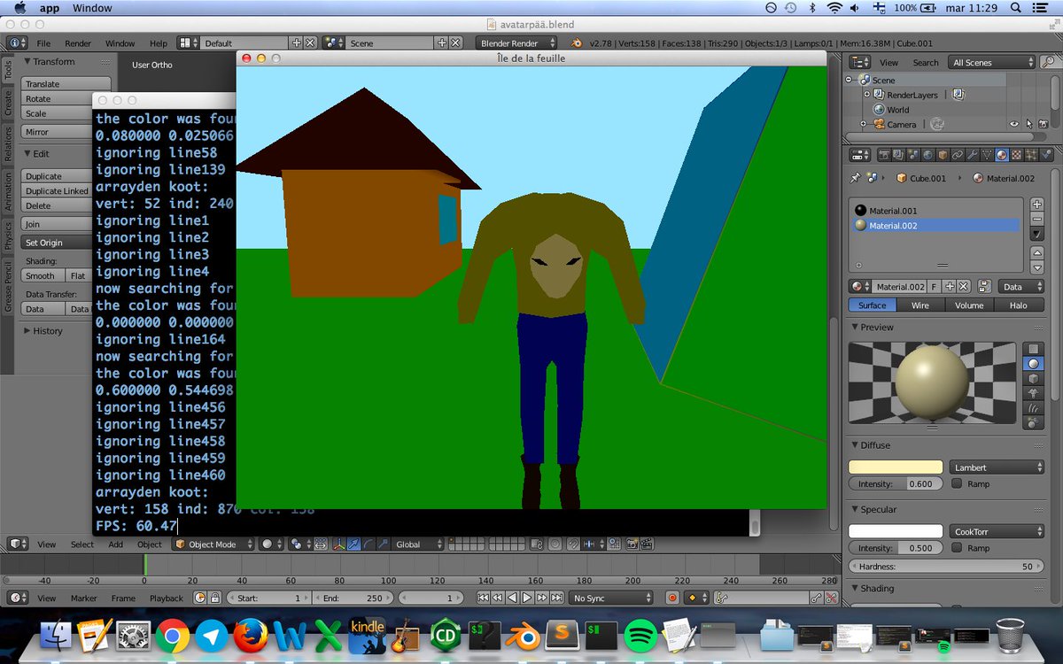1063x664 pixels.
Task: Open the Texture properties tab checker icon
Action: [1016, 155]
